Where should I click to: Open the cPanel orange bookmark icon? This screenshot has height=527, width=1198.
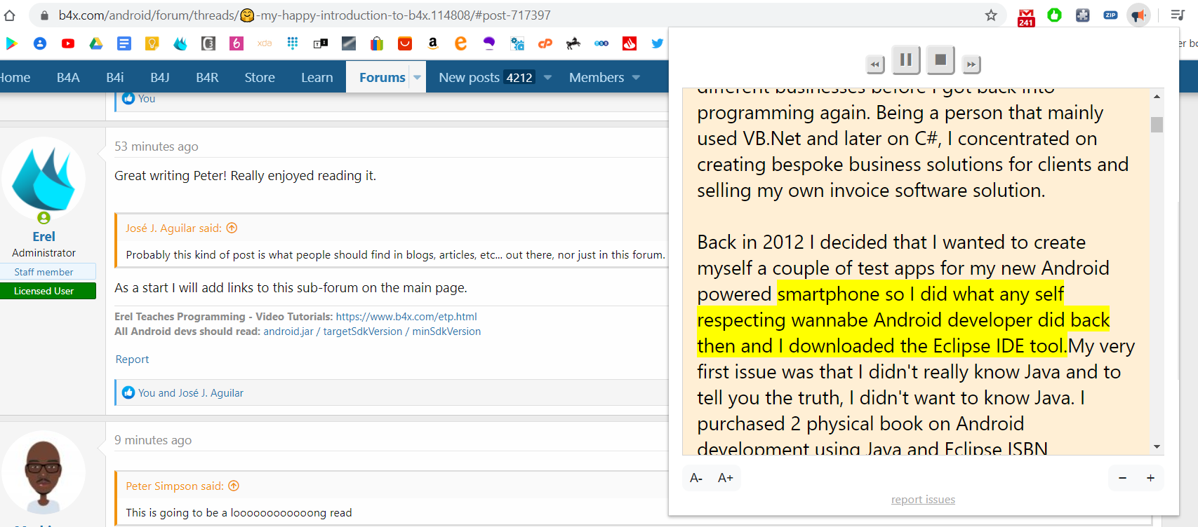pyautogui.click(x=545, y=43)
